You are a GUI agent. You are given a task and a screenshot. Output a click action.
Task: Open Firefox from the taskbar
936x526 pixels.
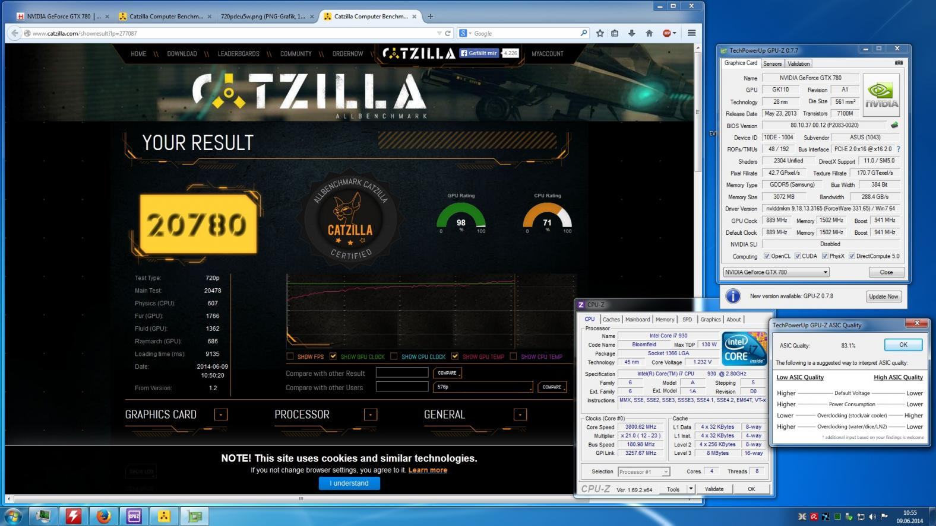104,516
